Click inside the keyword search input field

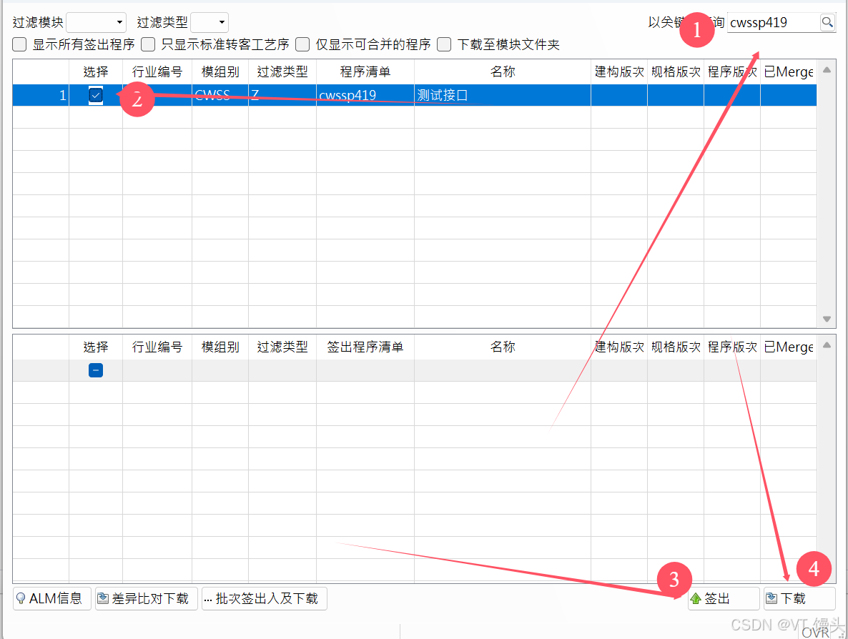[772, 22]
